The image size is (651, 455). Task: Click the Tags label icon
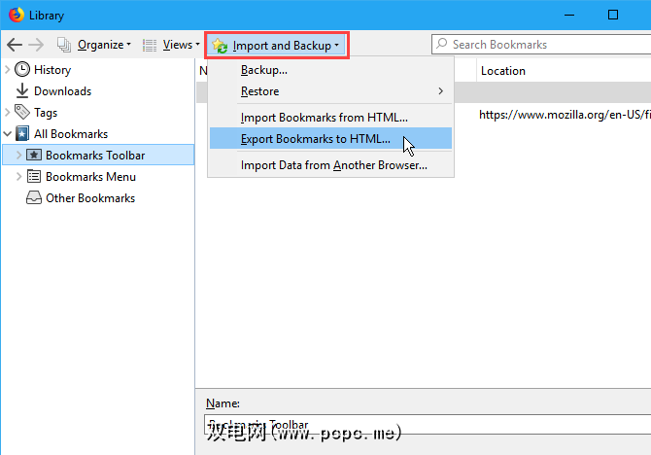point(22,112)
